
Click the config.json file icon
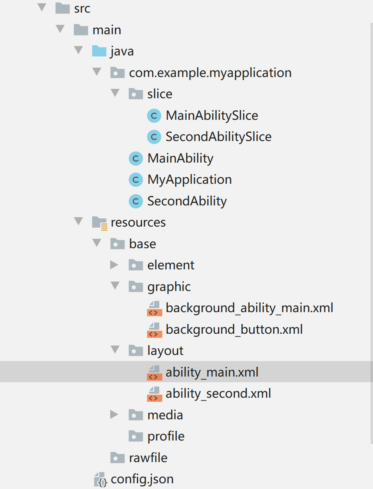[x=100, y=479]
